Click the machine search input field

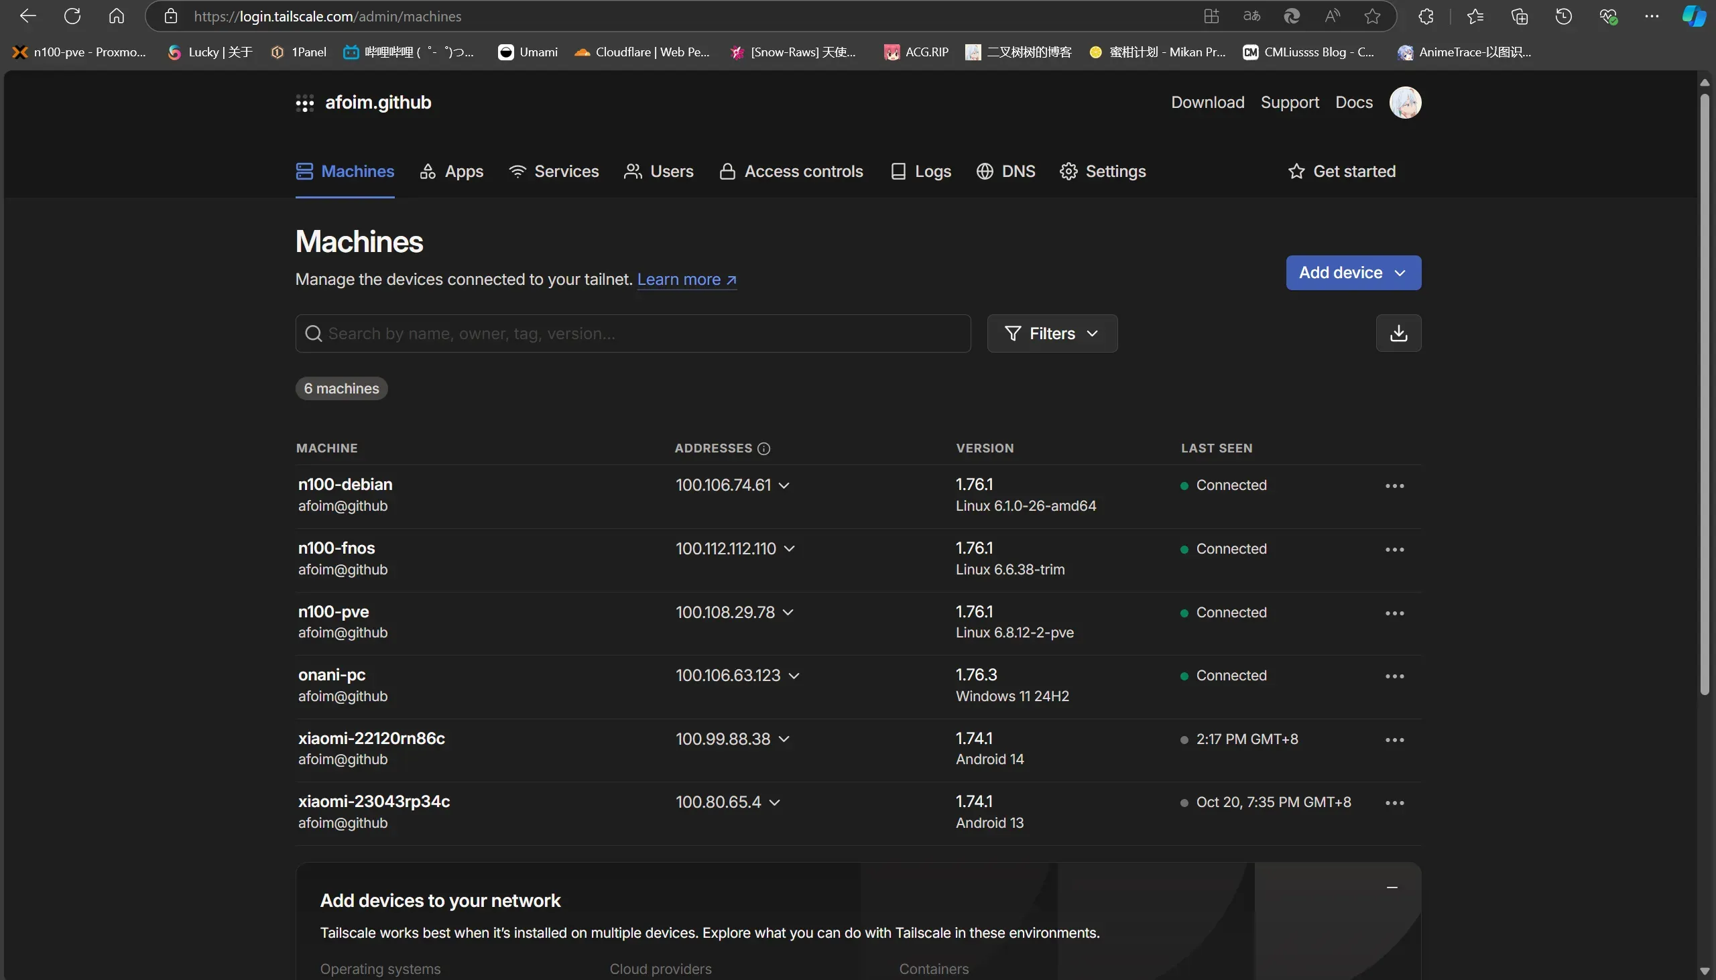coord(633,334)
